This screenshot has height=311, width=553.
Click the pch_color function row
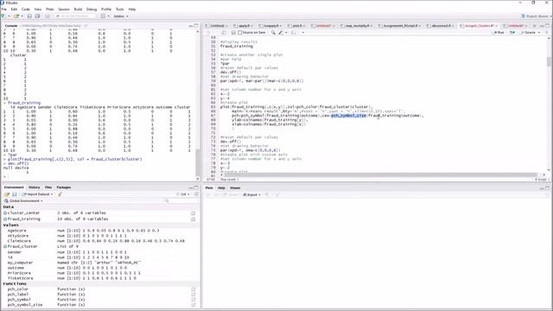coord(100,289)
